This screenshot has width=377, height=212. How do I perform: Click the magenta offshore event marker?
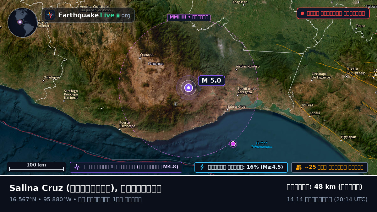(233, 144)
